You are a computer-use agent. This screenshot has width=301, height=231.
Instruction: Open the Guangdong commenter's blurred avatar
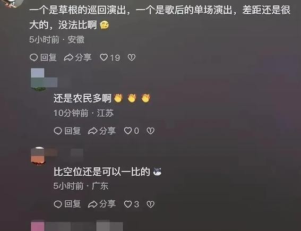point(38,156)
